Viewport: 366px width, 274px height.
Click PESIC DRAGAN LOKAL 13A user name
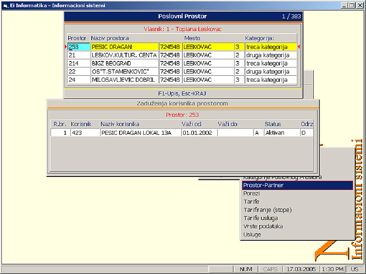pos(139,133)
